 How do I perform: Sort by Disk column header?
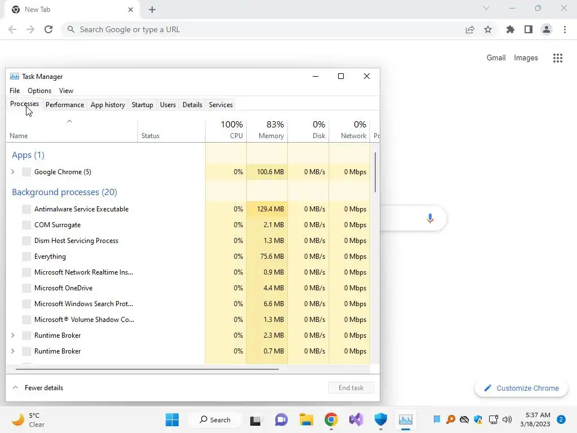pos(308,130)
